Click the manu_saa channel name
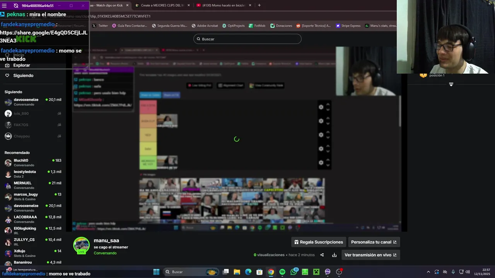495x278 pixels. coord(106,241)
